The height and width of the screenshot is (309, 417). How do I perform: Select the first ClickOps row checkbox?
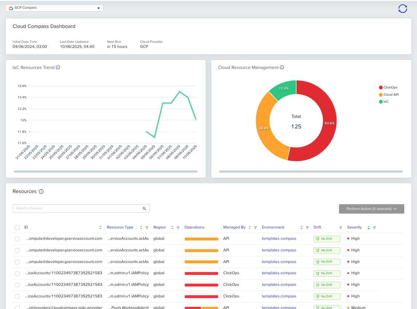(17, 273)
